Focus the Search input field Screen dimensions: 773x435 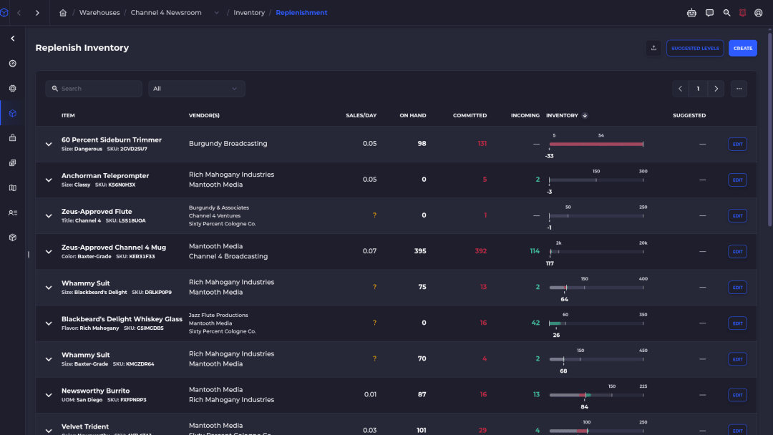click(x=94, y=89)
